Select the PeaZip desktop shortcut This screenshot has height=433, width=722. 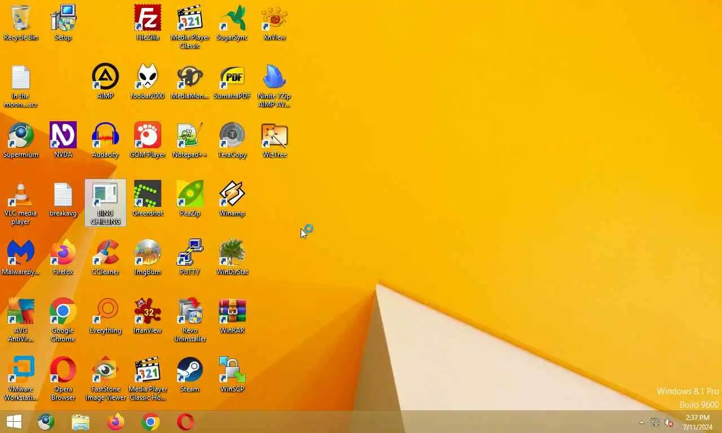tap(190, 199)
